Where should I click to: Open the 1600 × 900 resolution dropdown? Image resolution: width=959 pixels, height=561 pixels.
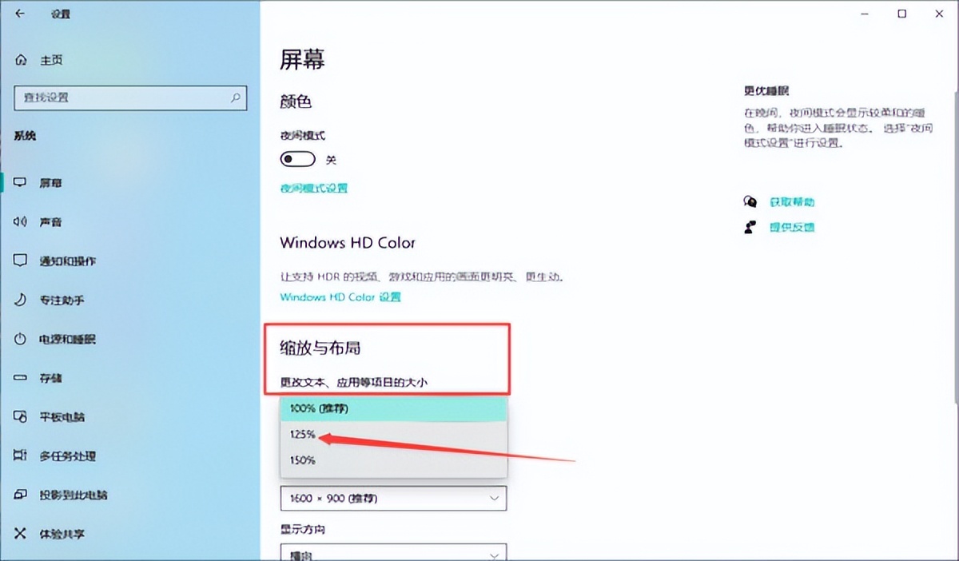click(393, 498)
